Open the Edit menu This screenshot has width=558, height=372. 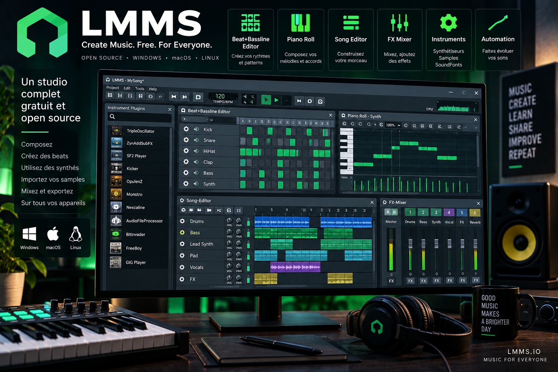[x=127, y=88]
